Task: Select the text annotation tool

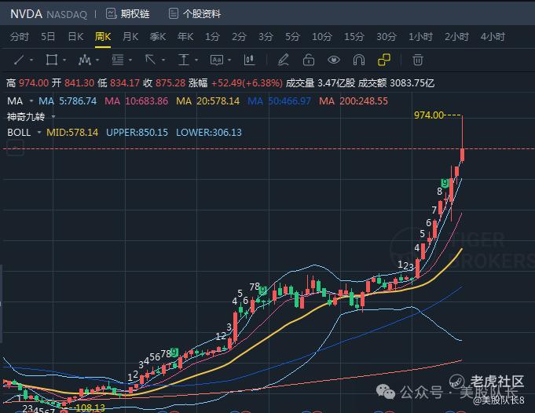Action: (217, 60)
